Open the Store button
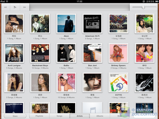 pos(15,116)
